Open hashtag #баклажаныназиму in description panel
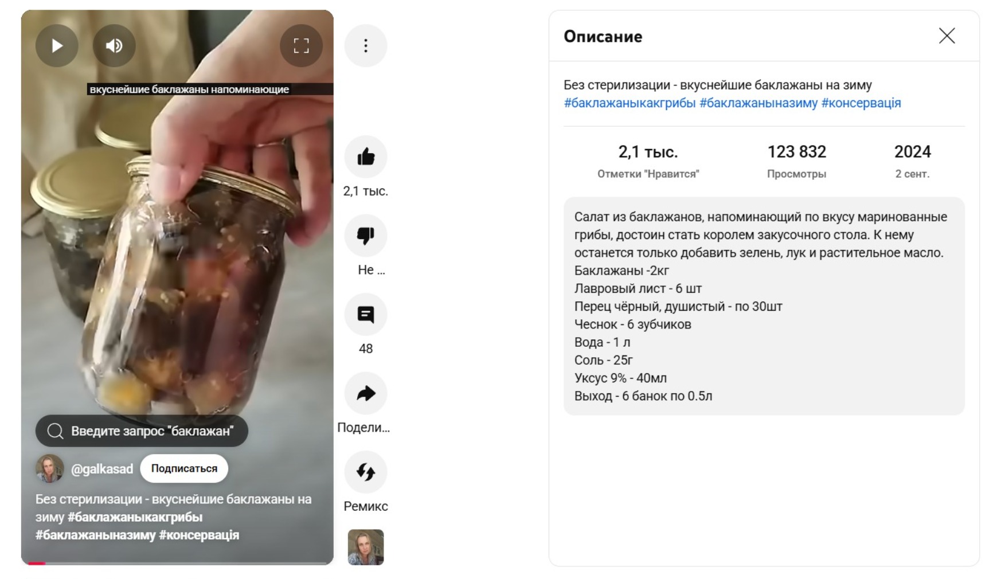Viewport: 989px width, 579px height. [x=759, y=103]
